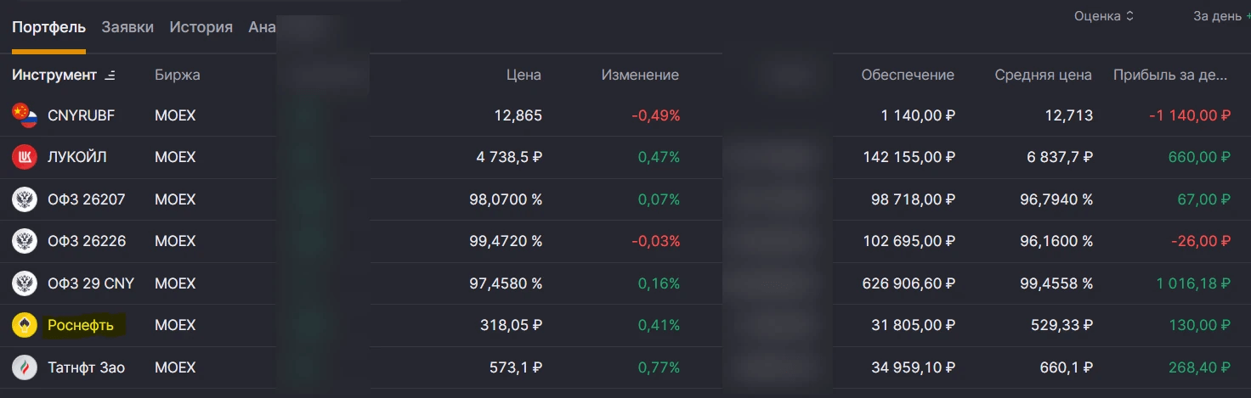
Task: Click the daily profit -1 140,00 ₽
Action: (x=1190, y=115)
